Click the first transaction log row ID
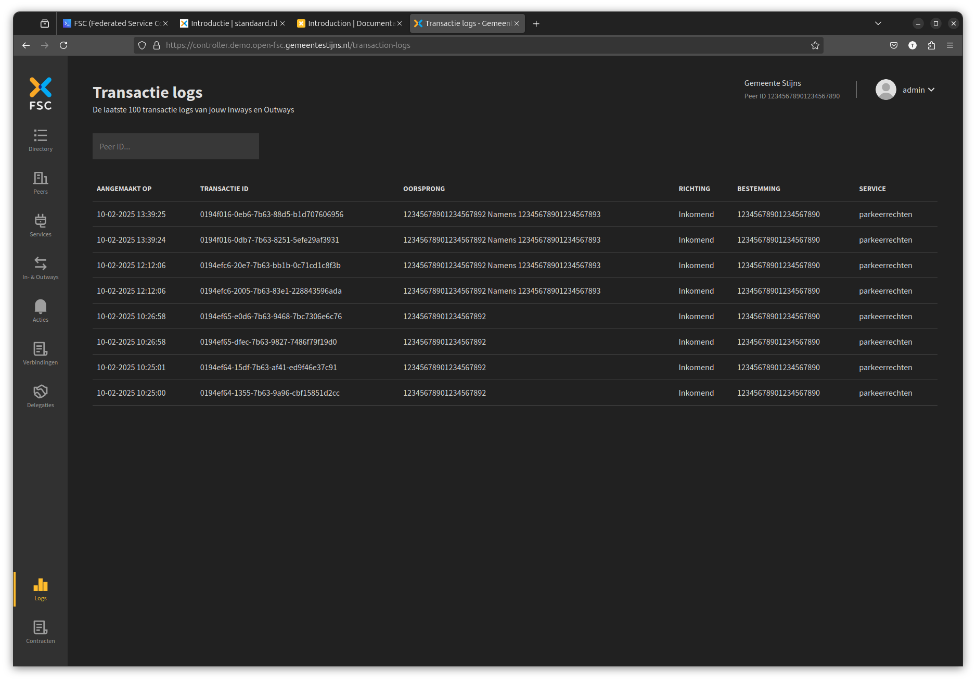 coord(272,215)
